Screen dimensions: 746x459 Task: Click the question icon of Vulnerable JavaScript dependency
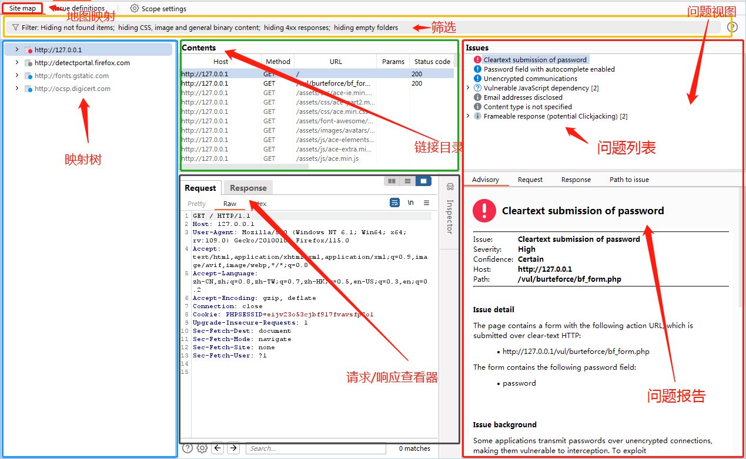(479, 88)
